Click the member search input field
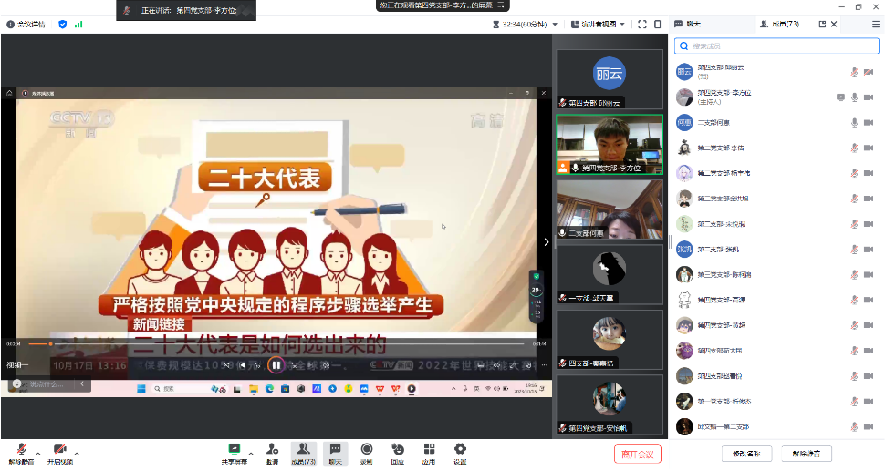The height and width of the screenshot is (470, 886). (x=777, y=46)
